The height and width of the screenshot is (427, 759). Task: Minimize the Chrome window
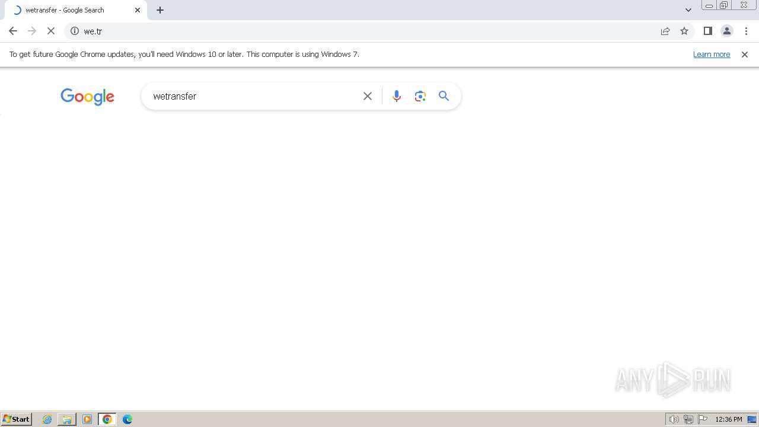tap(709, 5)
